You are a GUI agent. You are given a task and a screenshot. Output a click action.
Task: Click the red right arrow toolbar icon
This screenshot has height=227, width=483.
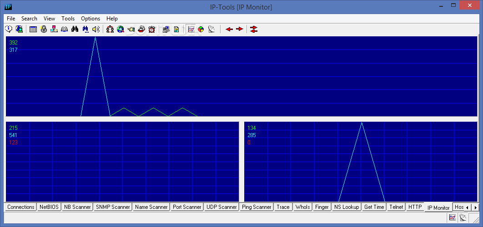point(240,29)
